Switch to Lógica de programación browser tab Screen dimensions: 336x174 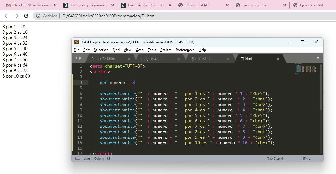[89, 5]
